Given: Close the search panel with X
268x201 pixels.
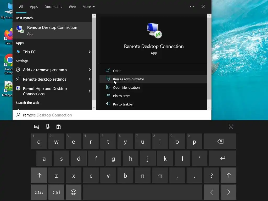Looking at the screenshot, I should click(203, 7).
